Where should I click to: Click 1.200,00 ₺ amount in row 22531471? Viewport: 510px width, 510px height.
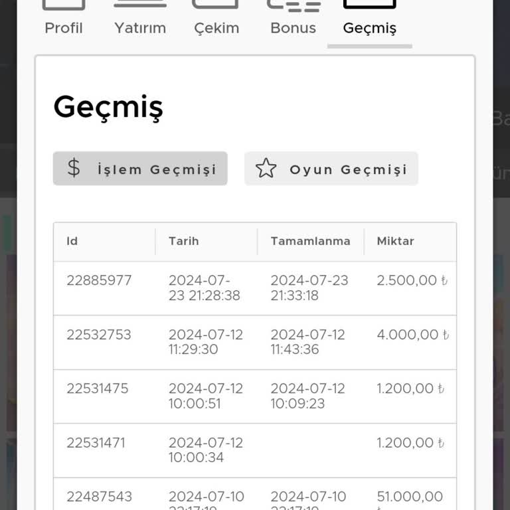(x=410, y=443)
